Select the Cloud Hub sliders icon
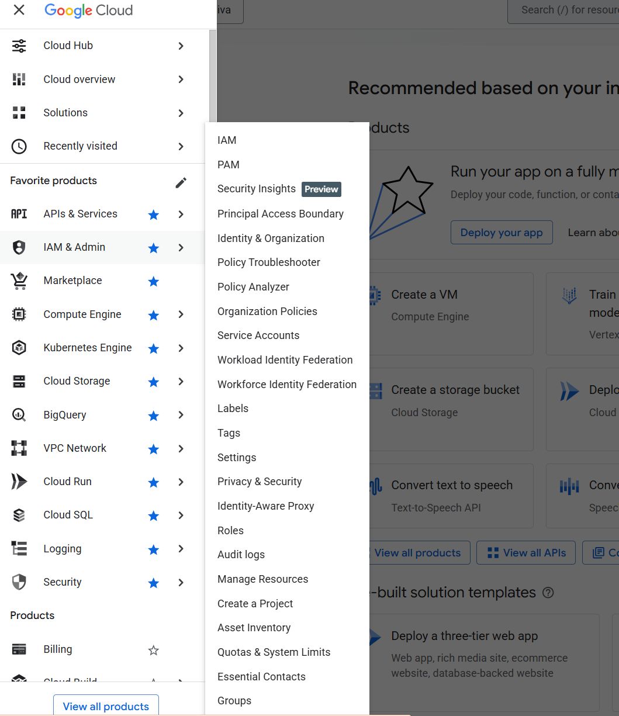This screenshot has height=716, width=619. tap(19, 45)
